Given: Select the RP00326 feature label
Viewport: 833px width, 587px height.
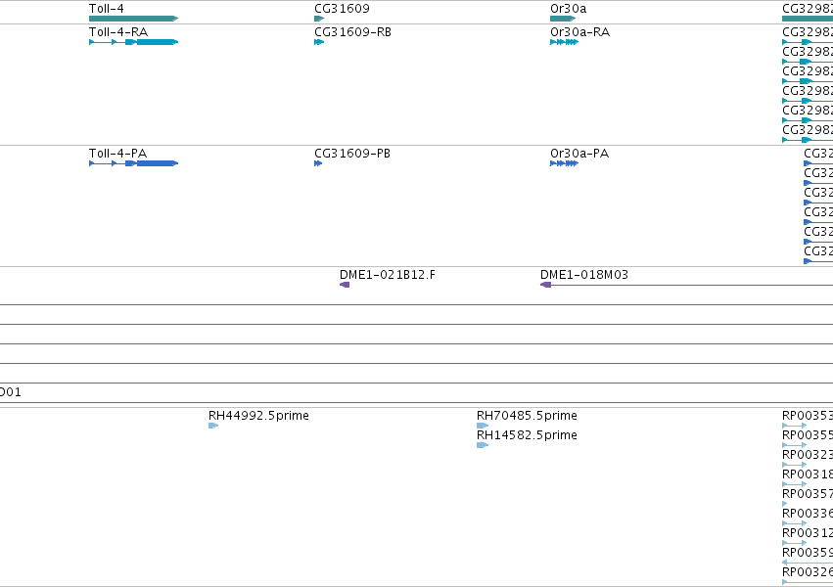Looking at the screenshot, I should 808,571.
